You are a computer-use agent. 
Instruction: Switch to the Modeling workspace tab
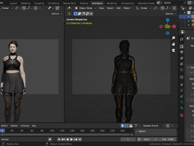[x=25, y=3]
